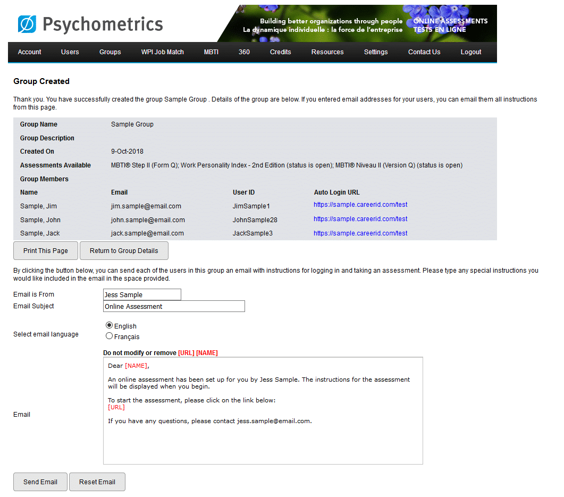
Task: Click the Psychometrics logo icon
Action: click(27, 24)
